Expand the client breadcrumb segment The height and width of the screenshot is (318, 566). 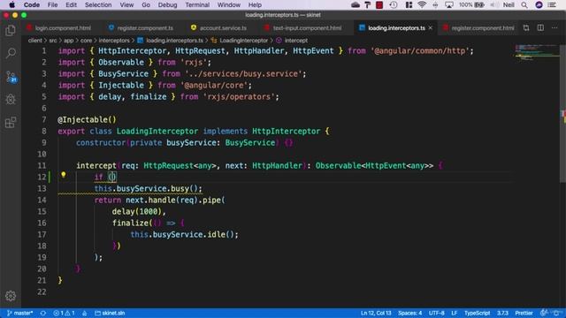34,41
